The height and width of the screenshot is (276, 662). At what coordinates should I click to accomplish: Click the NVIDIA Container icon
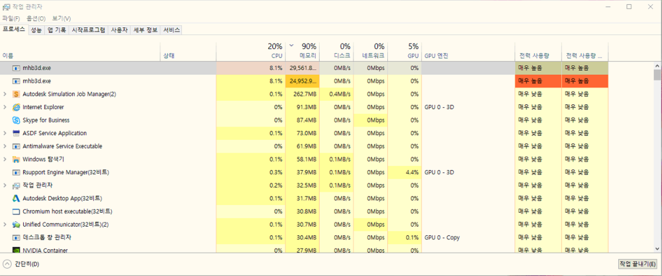[x=16, y=250]
